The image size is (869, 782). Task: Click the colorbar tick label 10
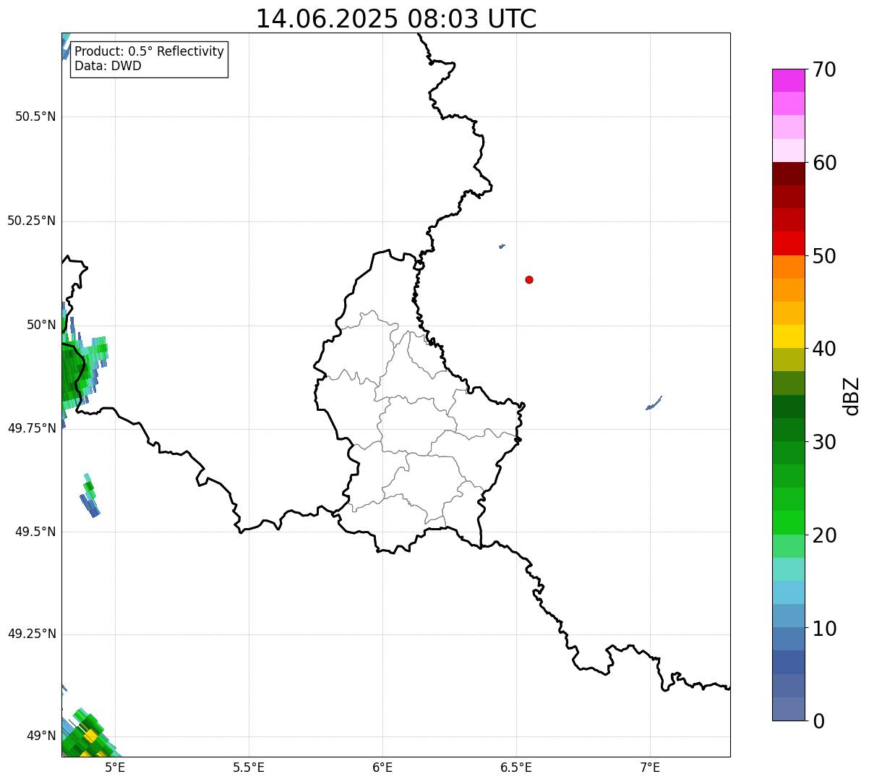pyautogui.click(x=823, y=628)
